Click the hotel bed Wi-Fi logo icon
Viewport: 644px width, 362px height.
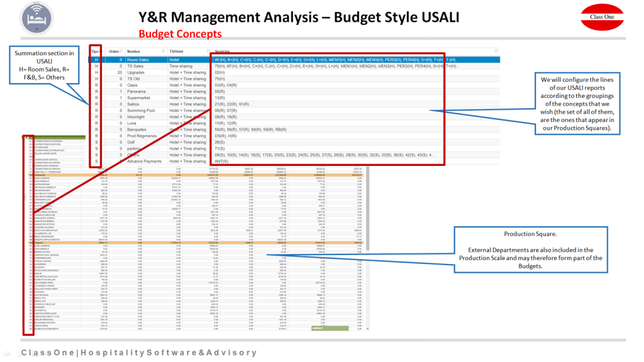pyautogui.click(x=36, y=18)
